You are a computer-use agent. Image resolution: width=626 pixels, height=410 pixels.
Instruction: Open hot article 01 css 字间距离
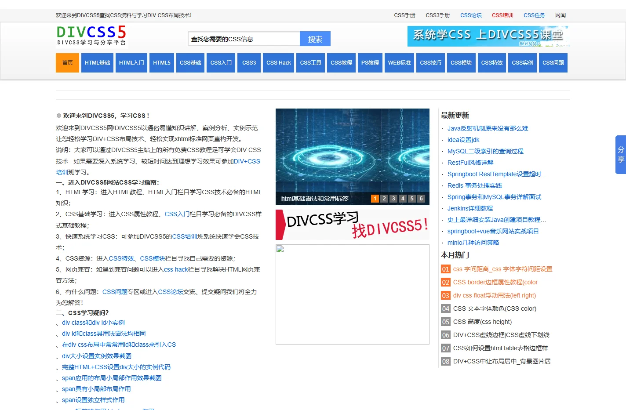coord(502,269)
